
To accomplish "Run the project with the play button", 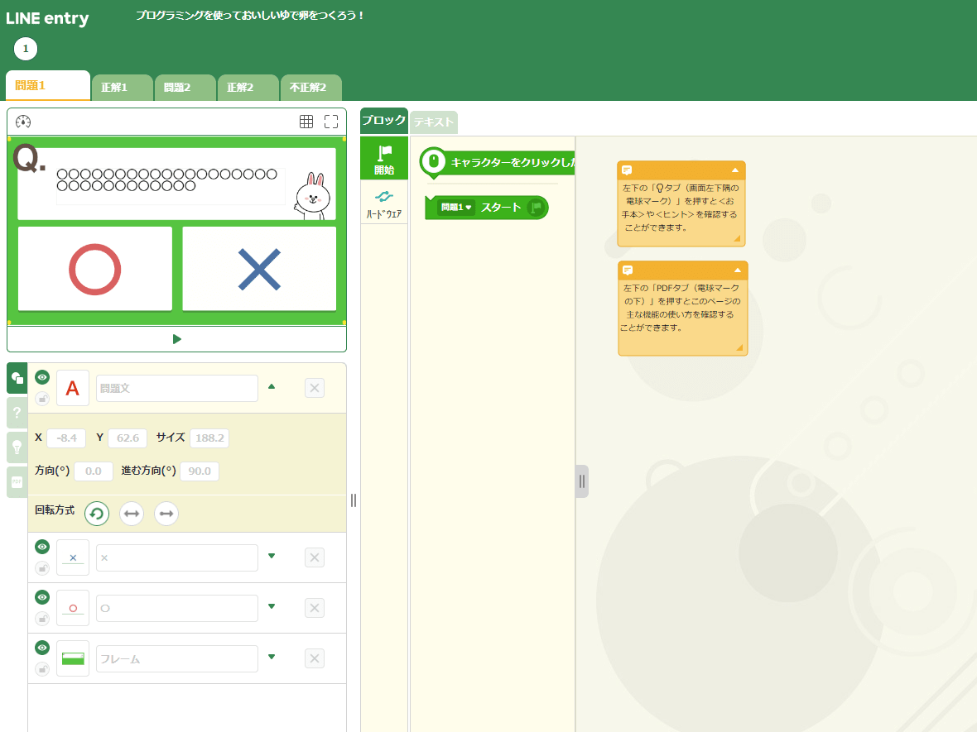I will point(177,339).
